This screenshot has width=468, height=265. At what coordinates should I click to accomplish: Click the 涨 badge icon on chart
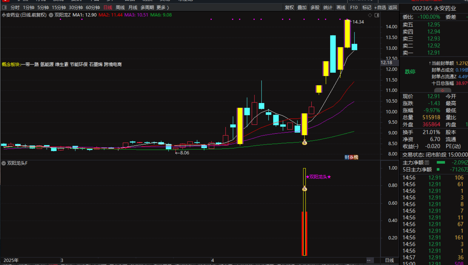[x=351, y=157]
